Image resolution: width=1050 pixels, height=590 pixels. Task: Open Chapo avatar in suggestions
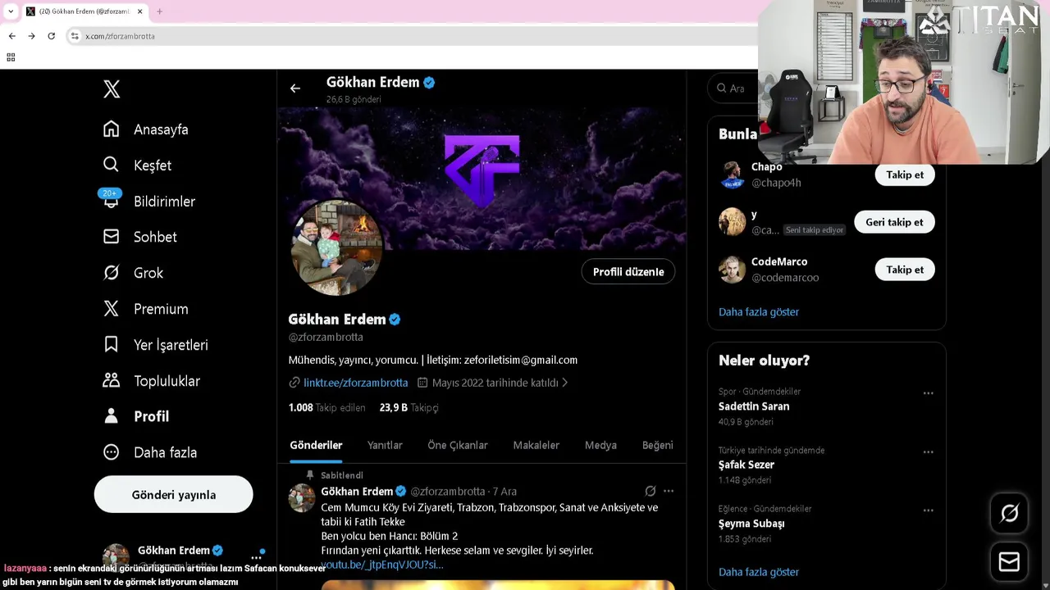pyautogui.click(x=732, y=175)
